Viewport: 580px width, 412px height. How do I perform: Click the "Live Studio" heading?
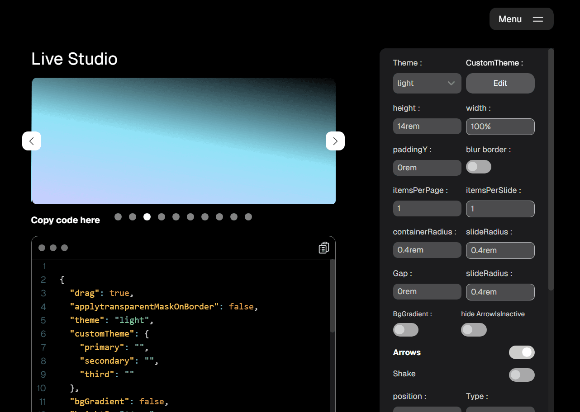pyautogui.click(x=75, y=59)
